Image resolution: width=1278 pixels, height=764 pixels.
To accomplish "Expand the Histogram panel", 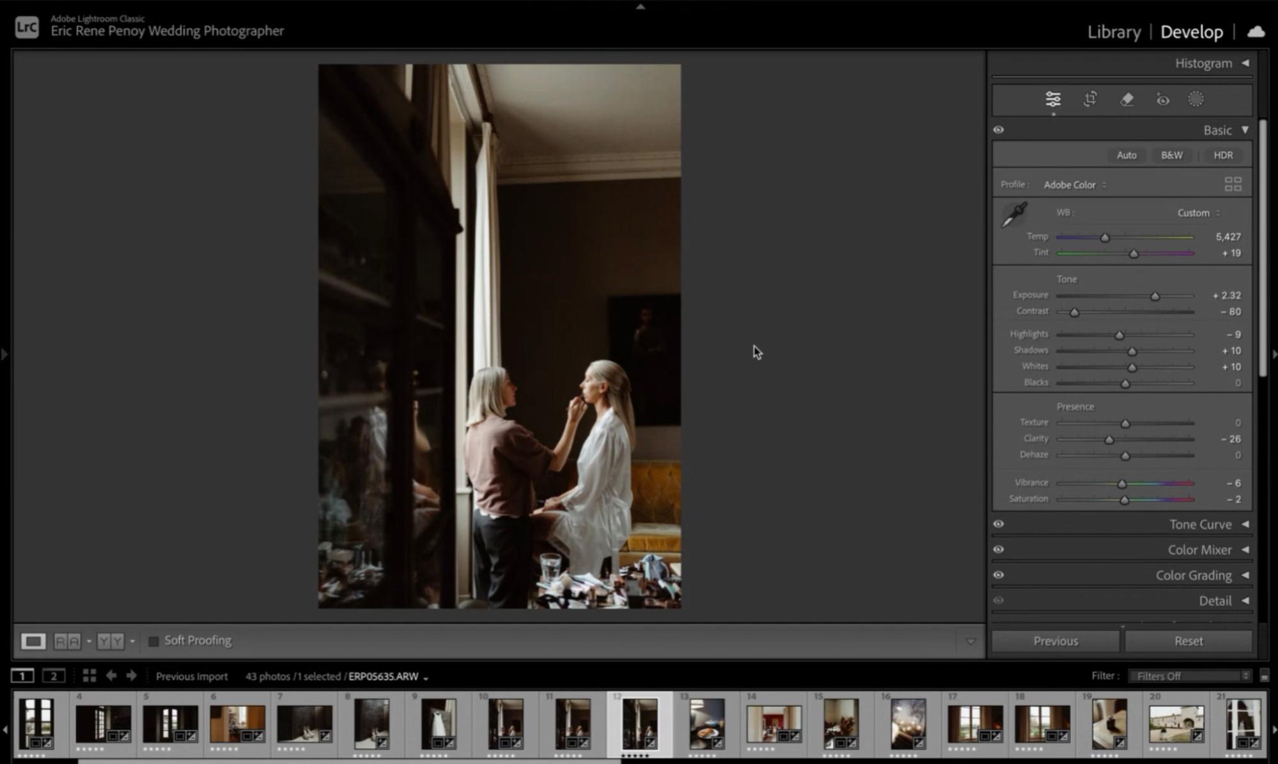I will pos(1245,63).
